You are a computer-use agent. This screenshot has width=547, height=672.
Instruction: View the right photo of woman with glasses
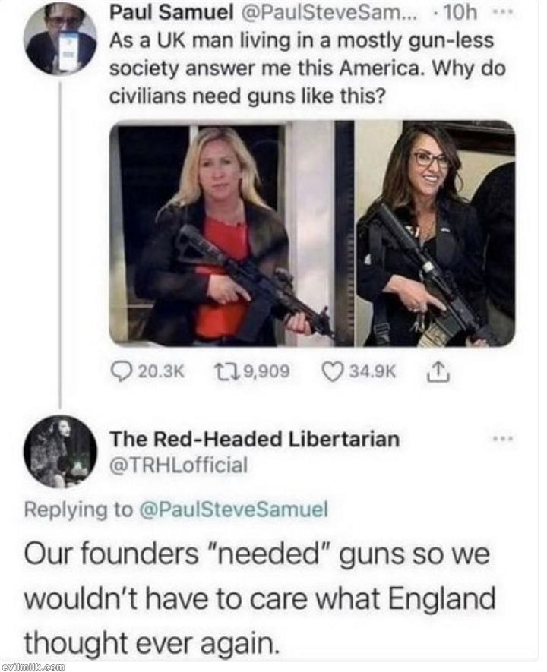[x=436, y=233]
